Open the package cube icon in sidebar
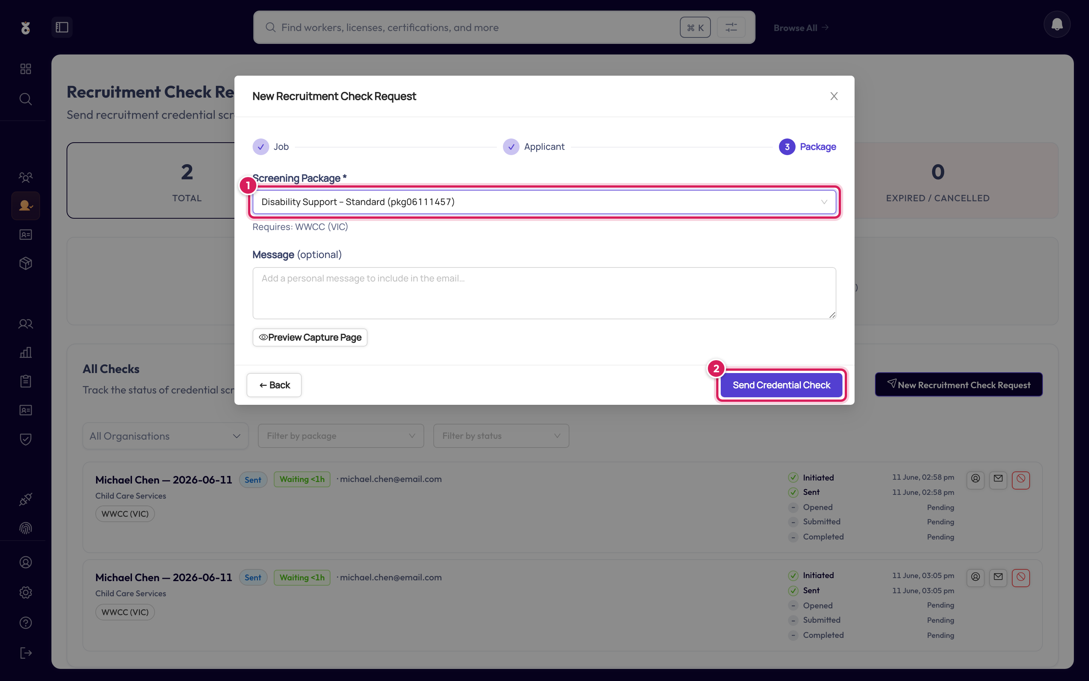This screenshot has width=1089, height=681. point(26,263)
